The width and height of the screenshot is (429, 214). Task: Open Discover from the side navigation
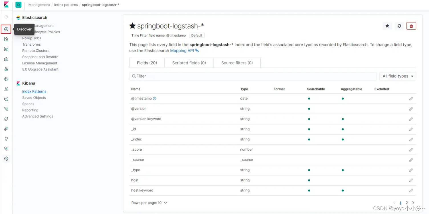click(x=6, y=29)
